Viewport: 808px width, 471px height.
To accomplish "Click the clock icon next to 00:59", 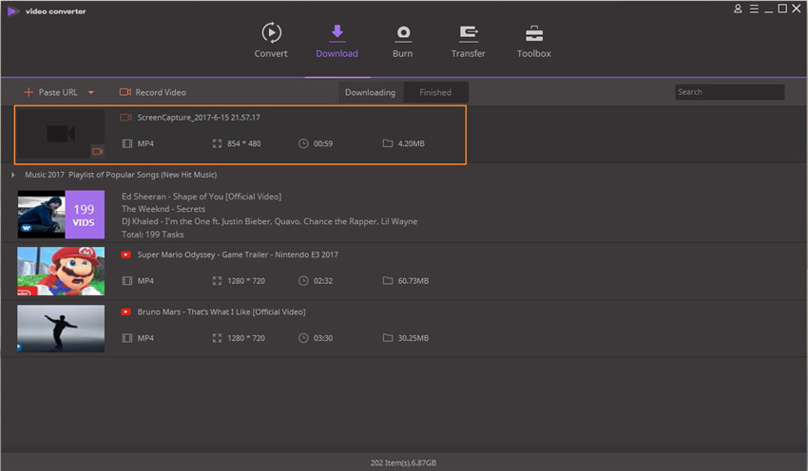I will tap(303, 143).
